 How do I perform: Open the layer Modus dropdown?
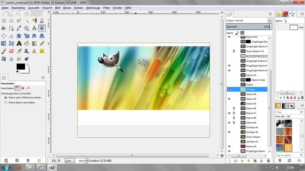coord(270,20)
